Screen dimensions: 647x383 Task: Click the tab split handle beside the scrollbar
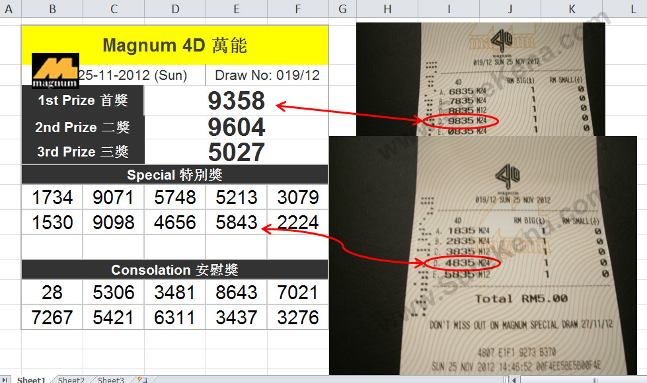(x=506, y=379)
